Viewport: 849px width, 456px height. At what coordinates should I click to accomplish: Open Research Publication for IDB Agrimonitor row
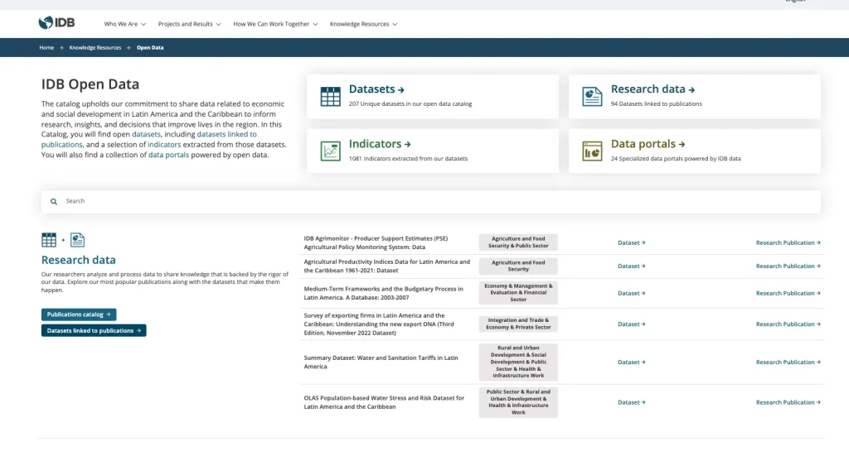tap(788, 243)
